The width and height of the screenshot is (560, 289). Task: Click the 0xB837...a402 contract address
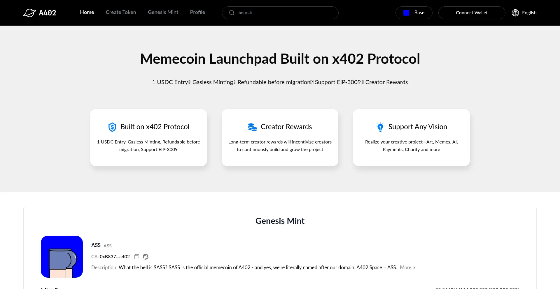point(115,257)
